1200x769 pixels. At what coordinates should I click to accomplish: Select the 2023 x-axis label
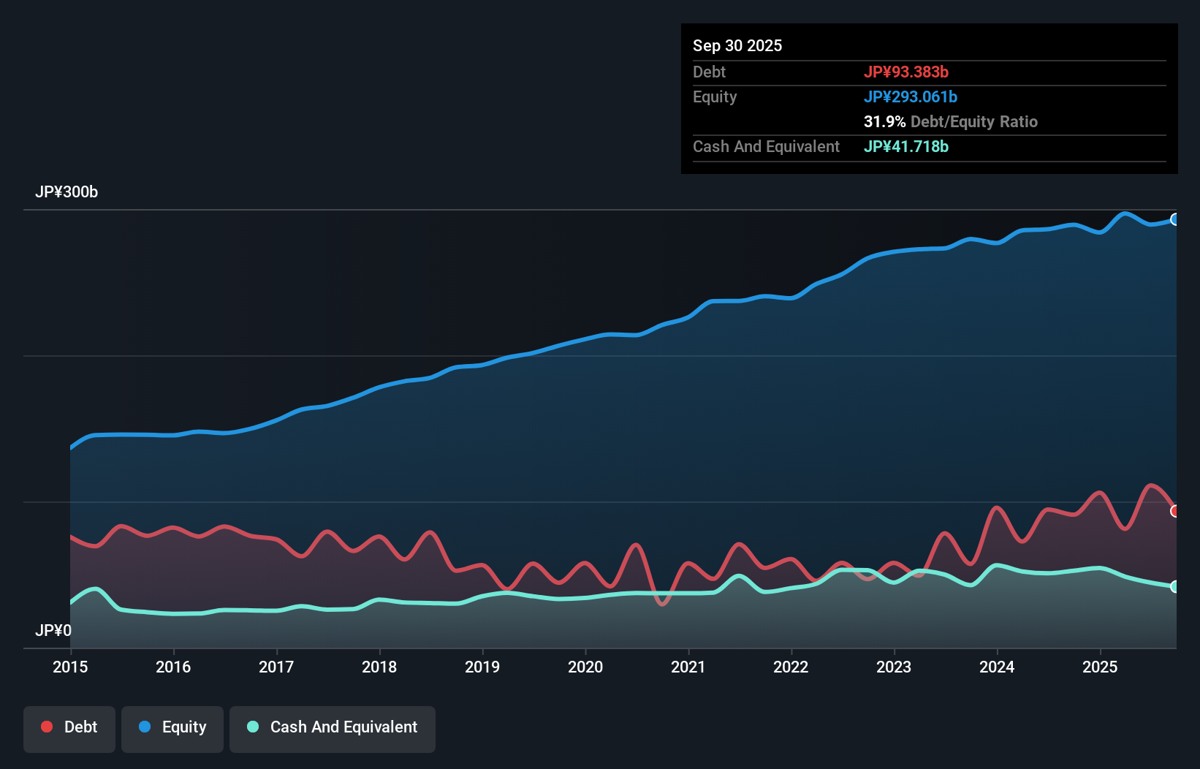pyautogui.click(x=894, y=667)
